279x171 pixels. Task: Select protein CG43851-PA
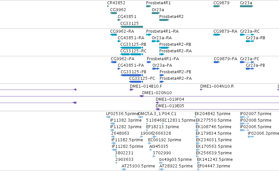[x=119, y=69]
